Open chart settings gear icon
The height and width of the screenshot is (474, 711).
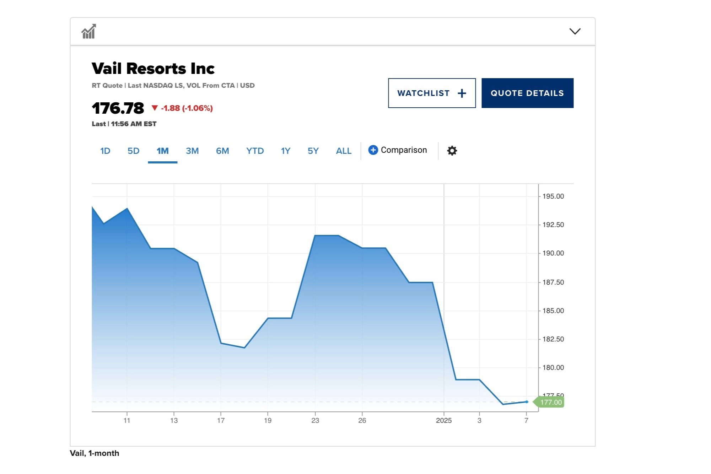(x=452, y=151)
